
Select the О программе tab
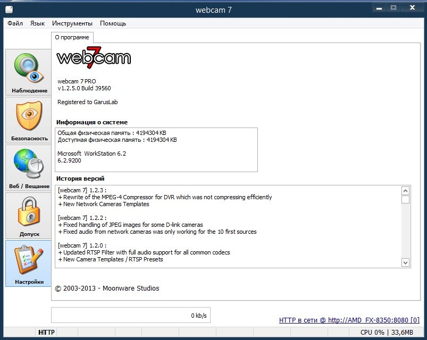point(73,38)
